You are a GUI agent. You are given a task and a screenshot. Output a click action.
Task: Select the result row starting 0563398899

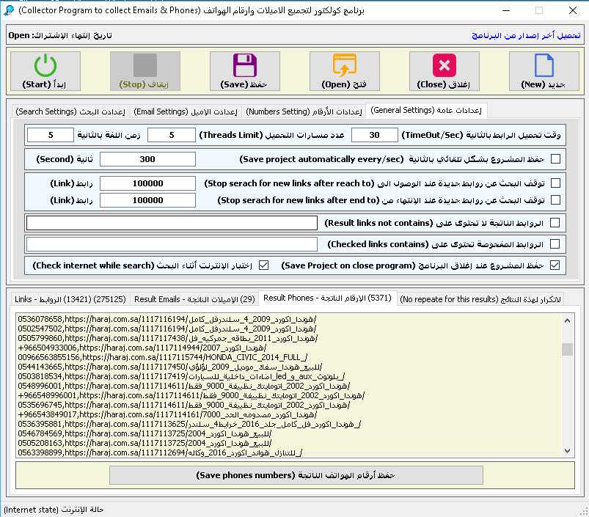click(160, 452)
